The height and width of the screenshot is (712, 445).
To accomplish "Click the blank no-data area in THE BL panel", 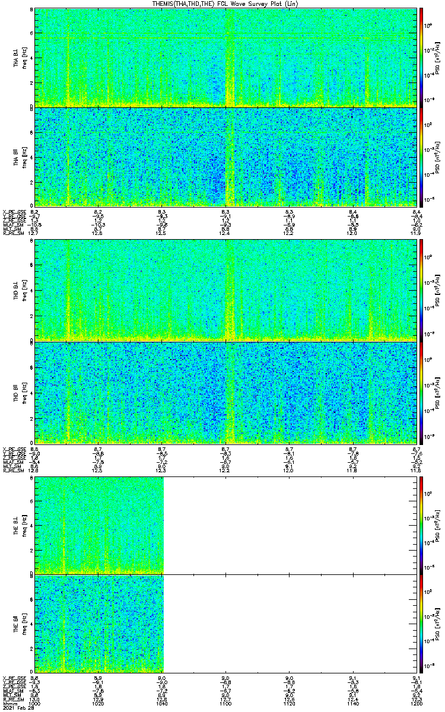I will point(291,525).
